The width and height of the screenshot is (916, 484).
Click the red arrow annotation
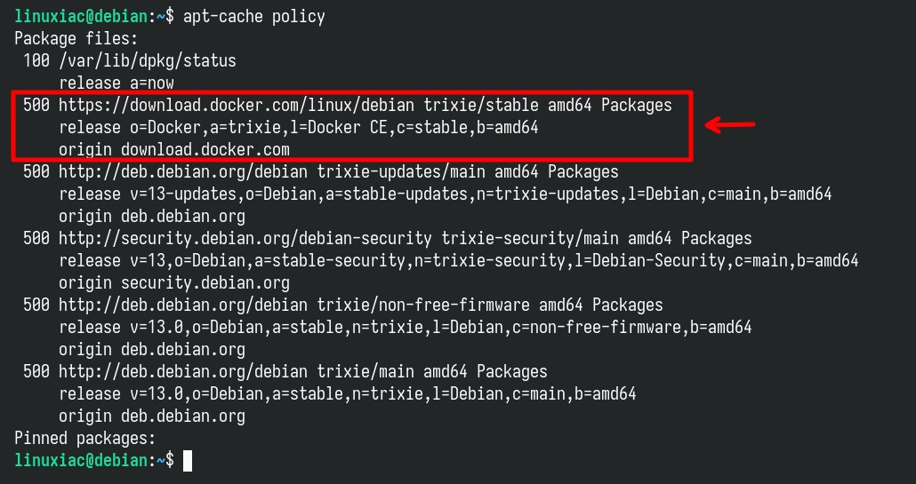[730, 125]
